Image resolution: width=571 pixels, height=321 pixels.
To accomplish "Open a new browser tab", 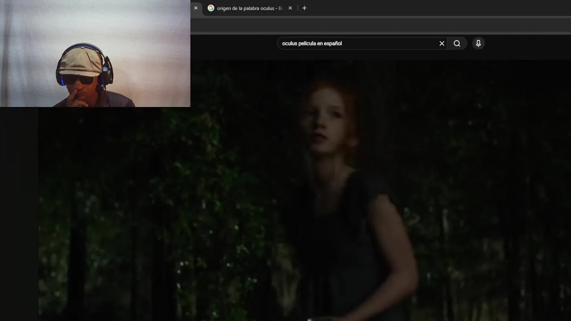I will 304,8.
